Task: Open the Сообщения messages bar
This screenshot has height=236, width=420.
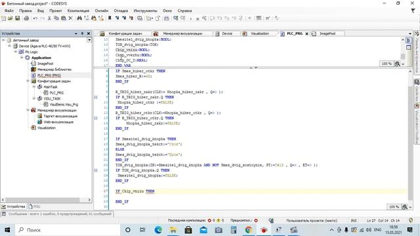Action: point(57,214)
